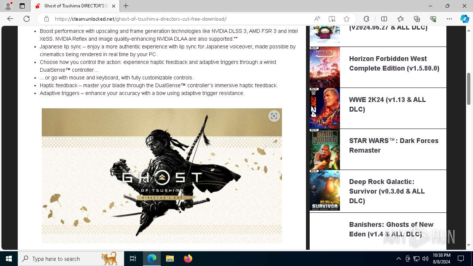
Task: Open the Collections panel
Action: tap(417, 19)
